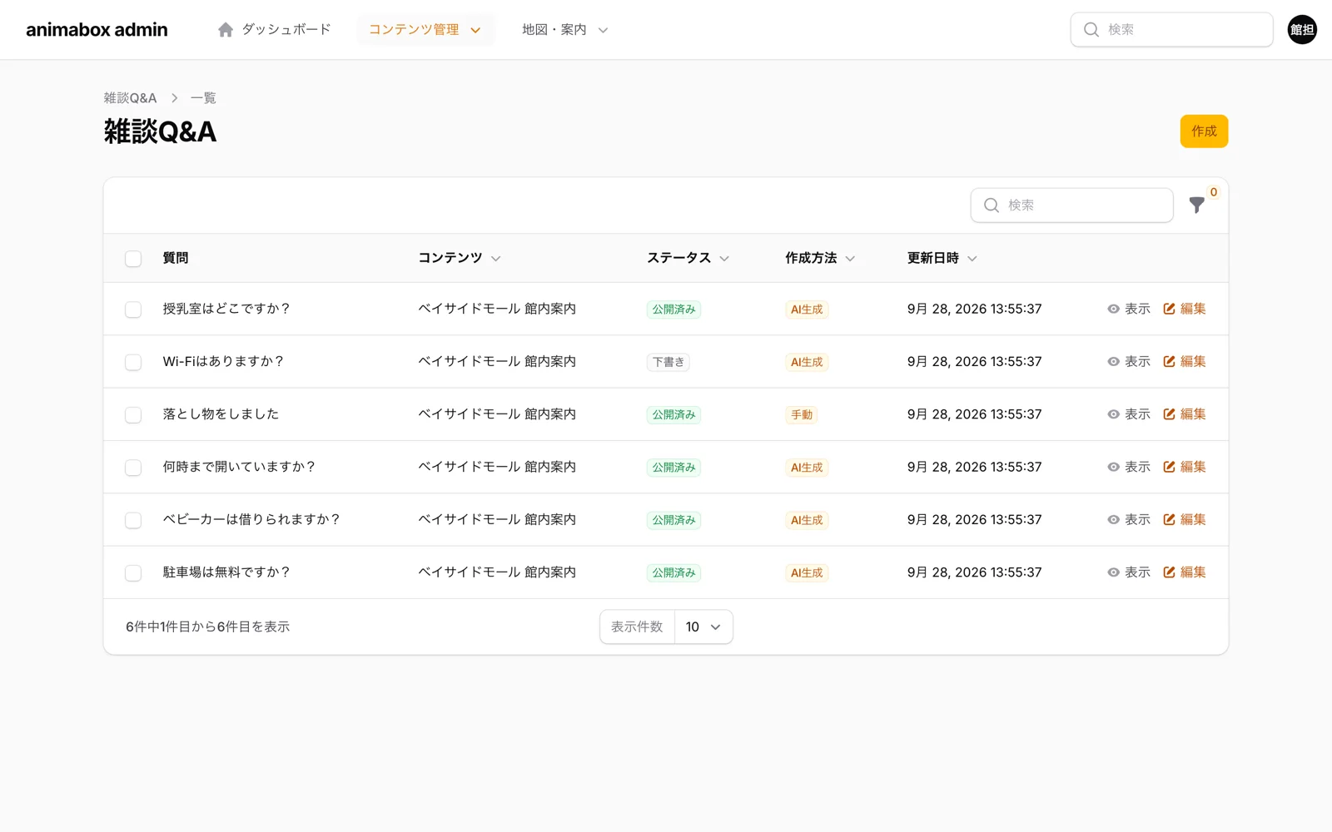Check the 何時まで開いていますか？ row checkbox
Viewport: 1332px width, 832px height.
(x=133, y=468)
